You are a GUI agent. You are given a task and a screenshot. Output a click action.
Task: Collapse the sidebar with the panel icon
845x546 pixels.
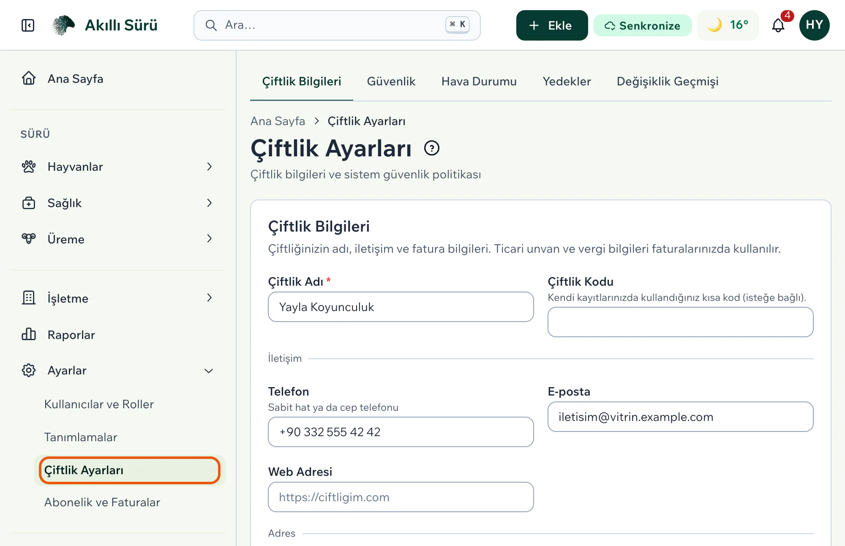click(x=28, y=25)
